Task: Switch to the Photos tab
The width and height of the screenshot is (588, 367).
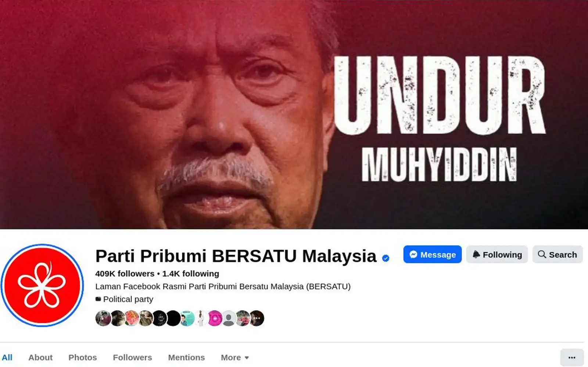Action: tap(83, 357)
